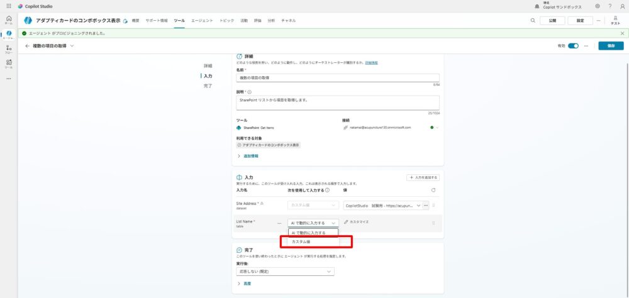This screenshot has height=298, width=629.
Task: Open Tools icon in left sidebar
Action: (x=8, y=63)
